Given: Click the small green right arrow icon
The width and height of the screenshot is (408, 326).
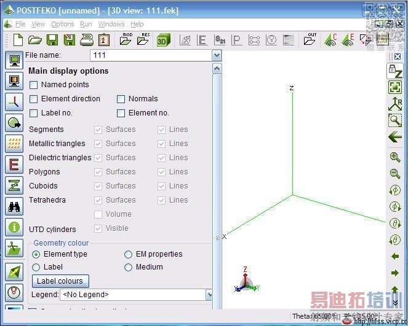Looking at the screenshot, I should pyautogui.click(x=395, y=273).
